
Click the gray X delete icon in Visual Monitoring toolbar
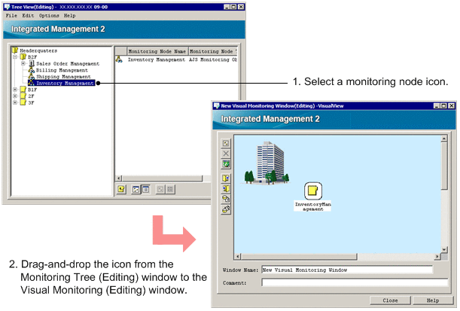[226, 154]
